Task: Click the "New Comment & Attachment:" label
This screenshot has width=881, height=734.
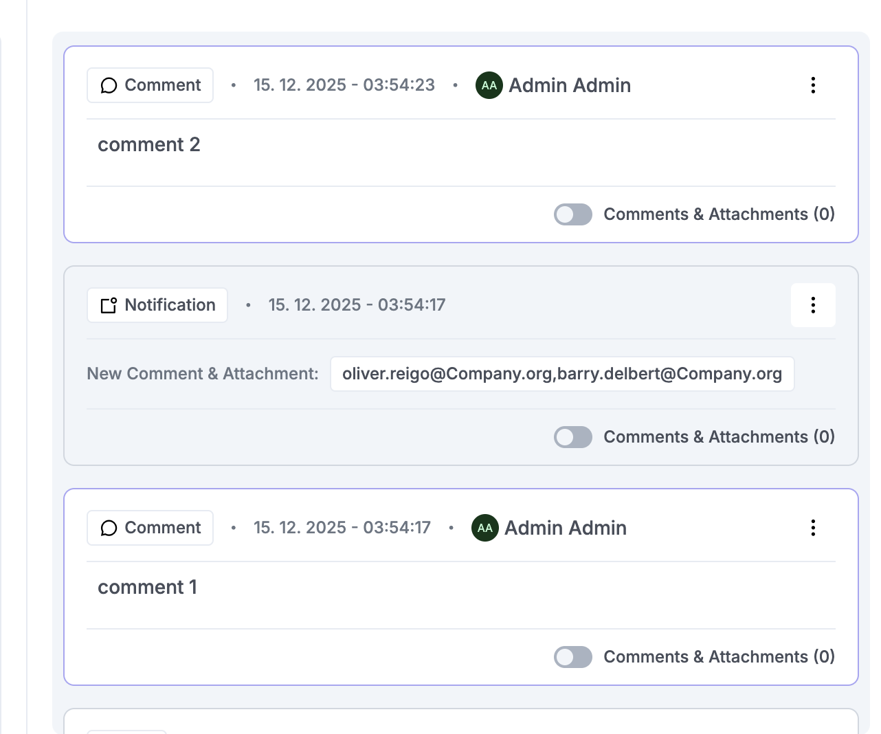Action: 203,374
